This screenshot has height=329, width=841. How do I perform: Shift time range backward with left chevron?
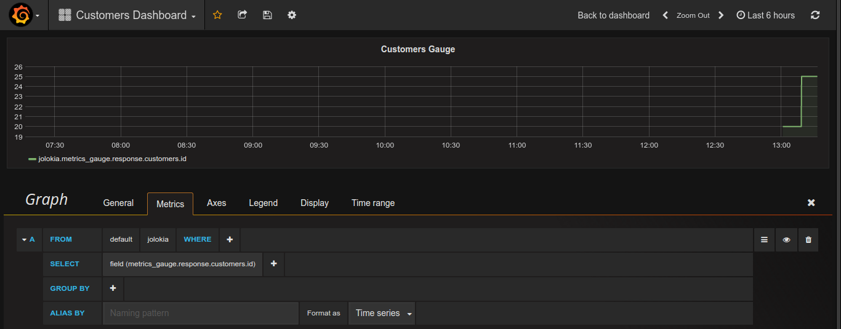[x=666, y=15]
